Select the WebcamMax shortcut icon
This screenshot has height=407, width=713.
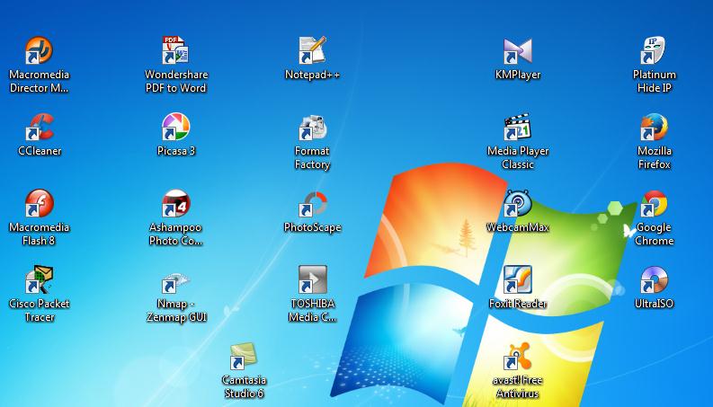point(518,202)
